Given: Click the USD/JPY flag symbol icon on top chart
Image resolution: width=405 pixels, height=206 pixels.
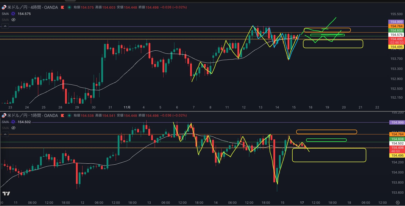Looking at the screenshot, I should [x=4, y=7].
